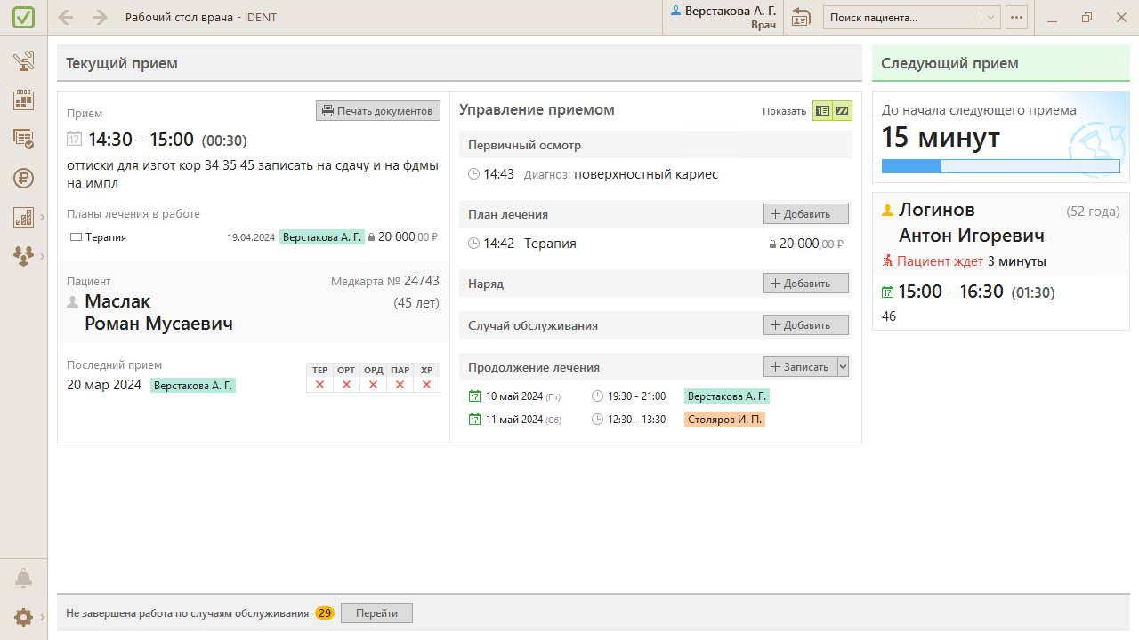Expand the patient search dropdown arrow
Image resolution: width=1139 pixels, height=640 pixels.
[991, 18]
